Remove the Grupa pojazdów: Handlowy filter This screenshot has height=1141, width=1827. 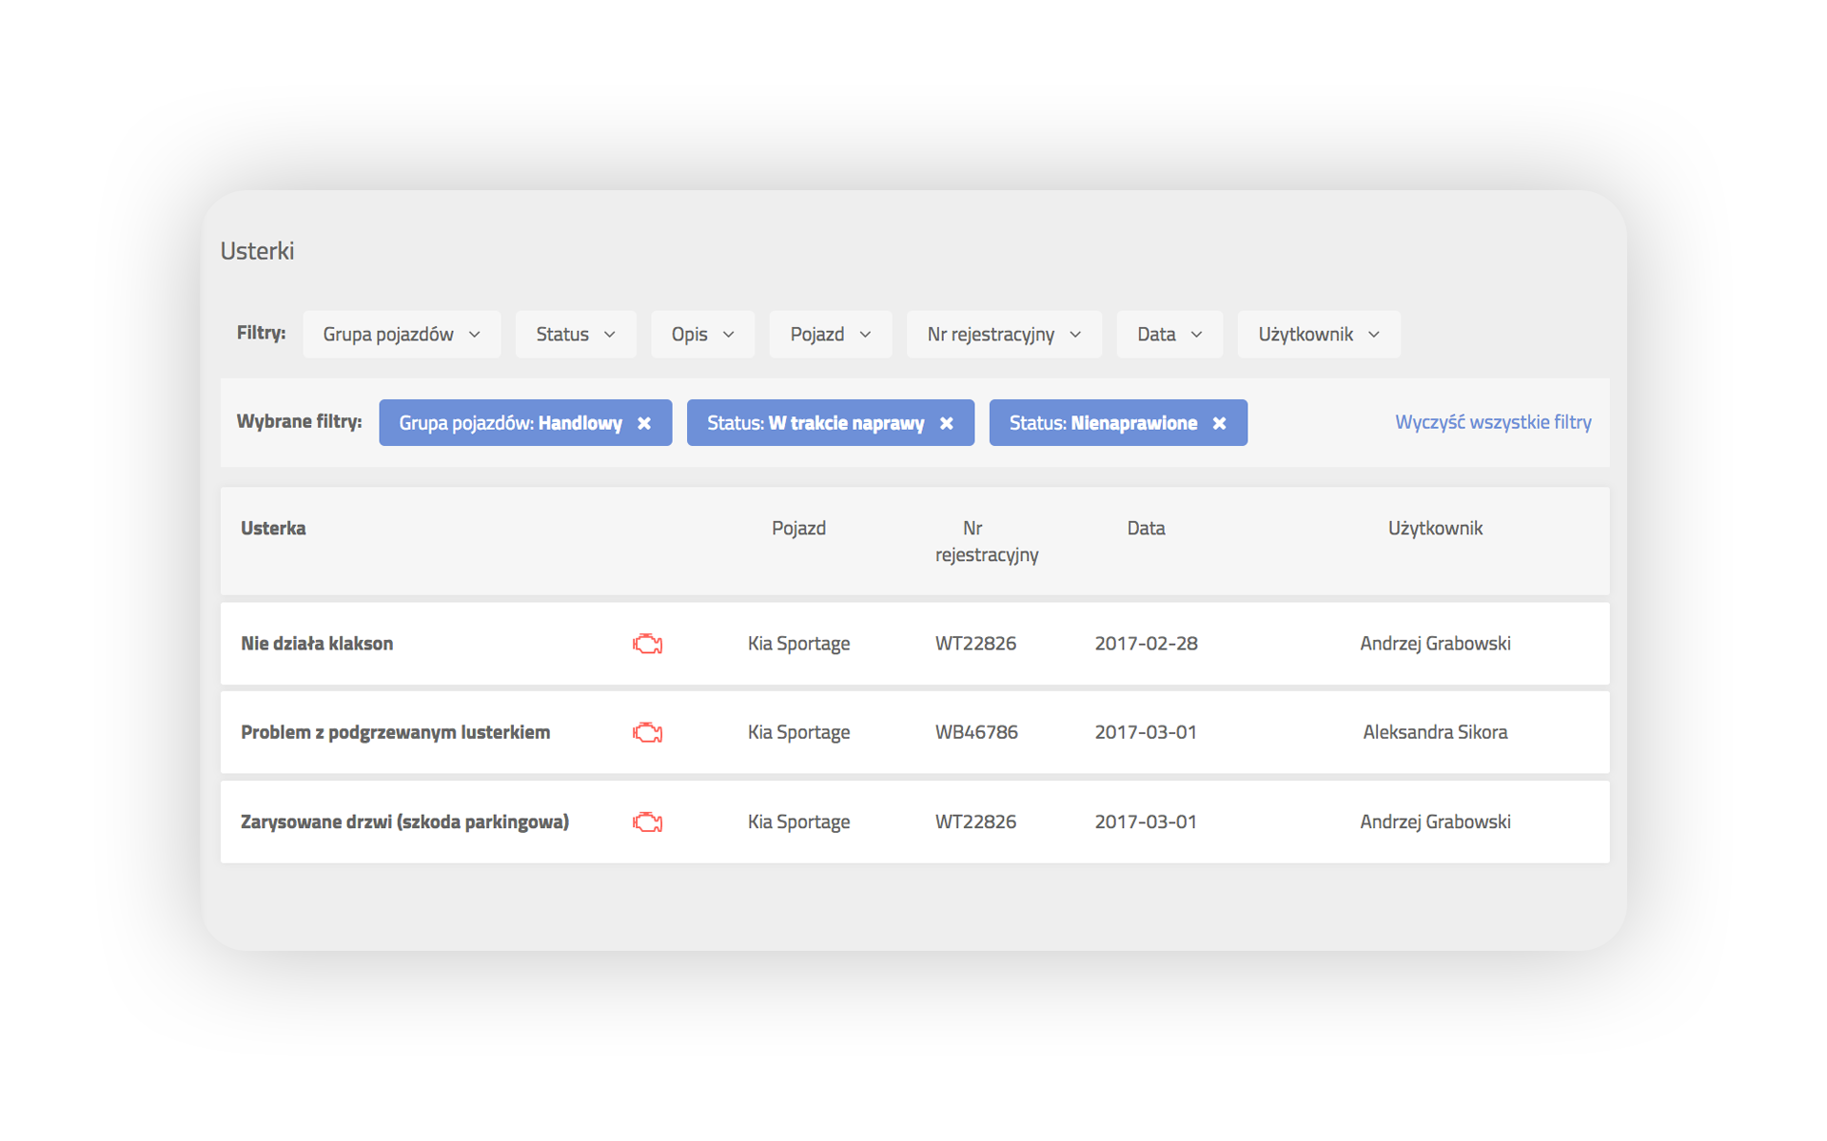(x=644, y=423)
